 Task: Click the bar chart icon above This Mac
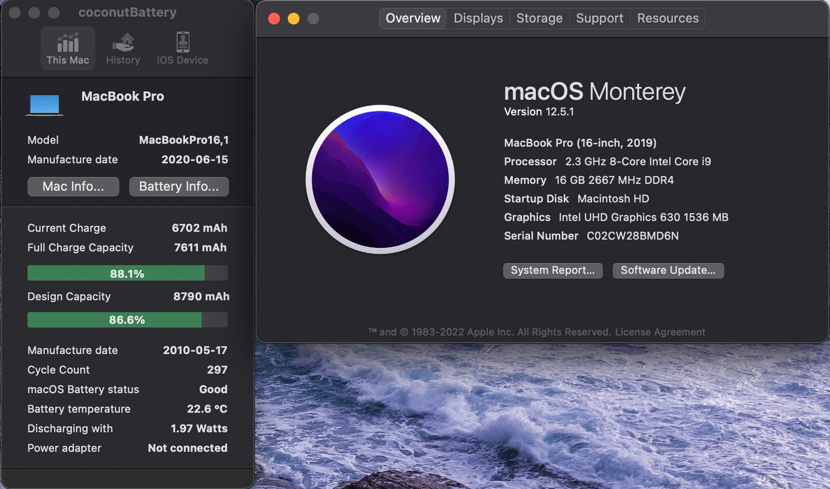tap(67, 41)
